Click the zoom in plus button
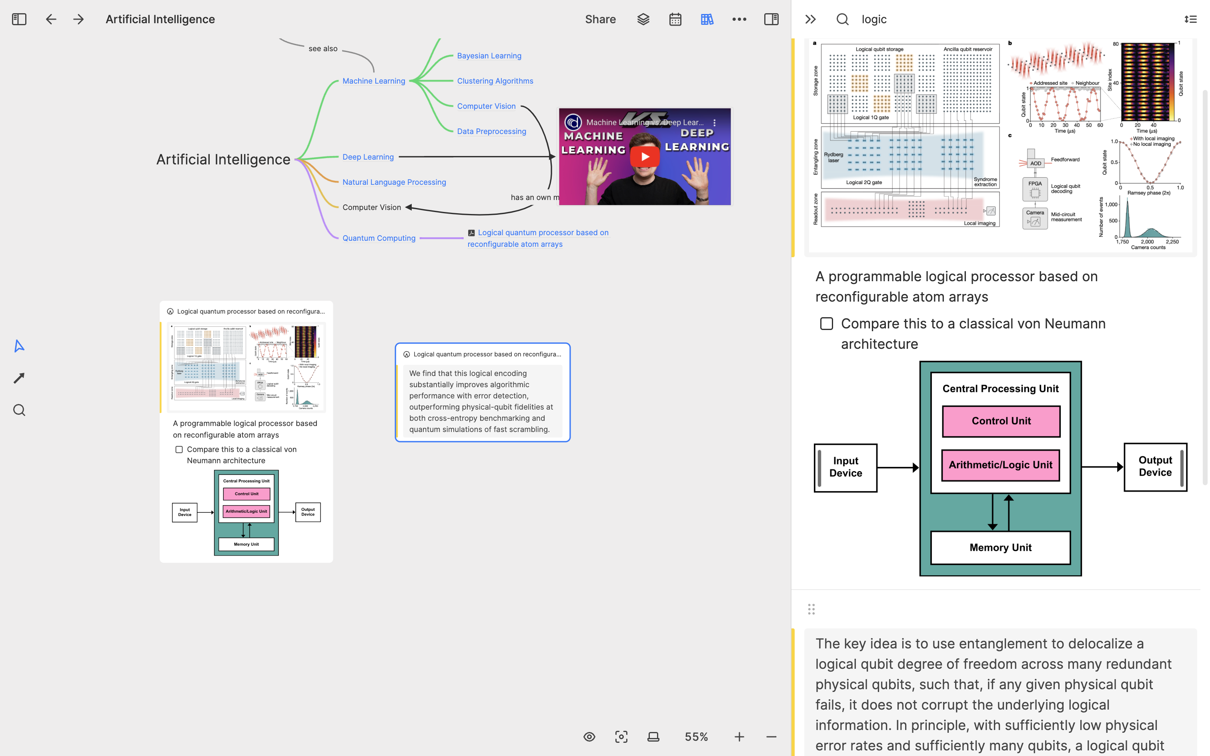Screen dimensions: 1210x756 tap(739, 736)
